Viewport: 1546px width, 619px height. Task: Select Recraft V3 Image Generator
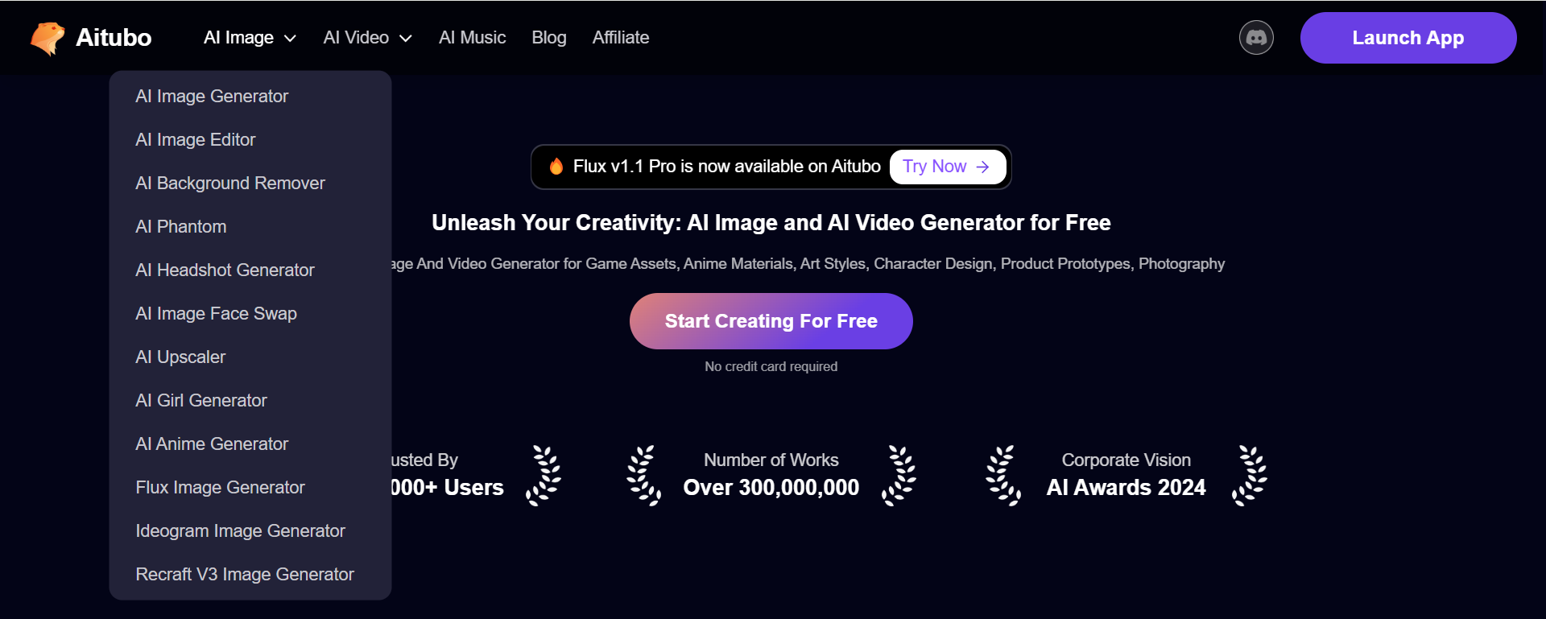tap(245, 575)
